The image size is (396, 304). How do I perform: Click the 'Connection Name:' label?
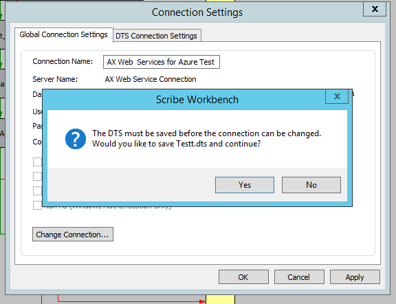(63, 61)
